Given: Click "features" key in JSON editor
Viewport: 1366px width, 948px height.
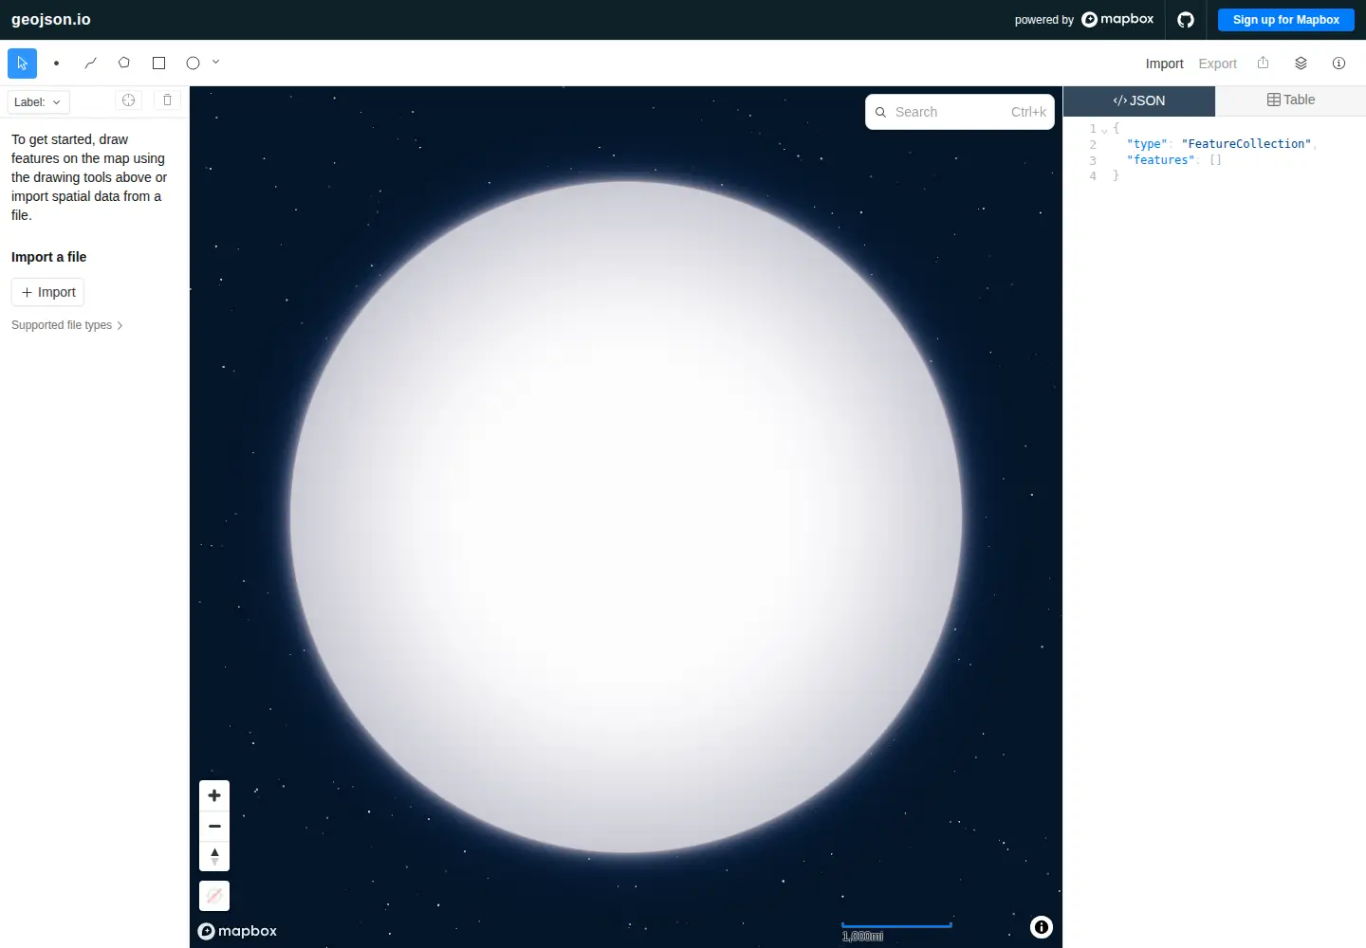Looking at the screenshot, I should [x=1160, y=160].
